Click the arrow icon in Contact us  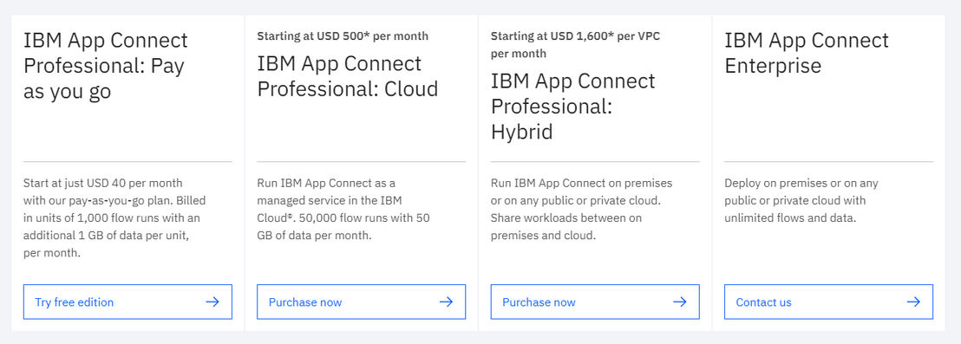tap(913, 302)
